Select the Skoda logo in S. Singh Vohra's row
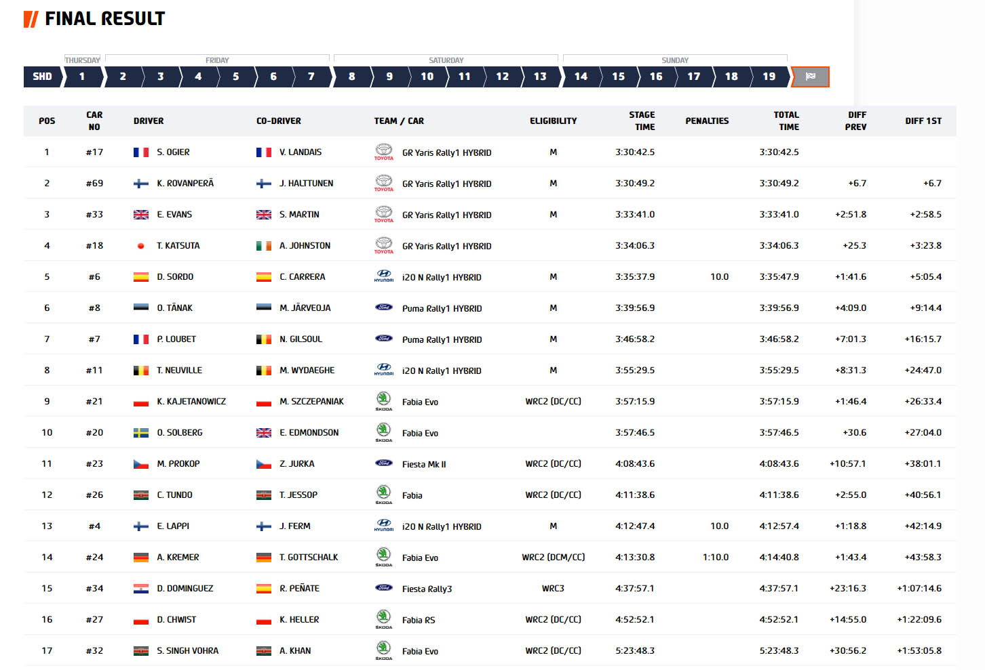This screenshot has width=985, height=670. 384,650
